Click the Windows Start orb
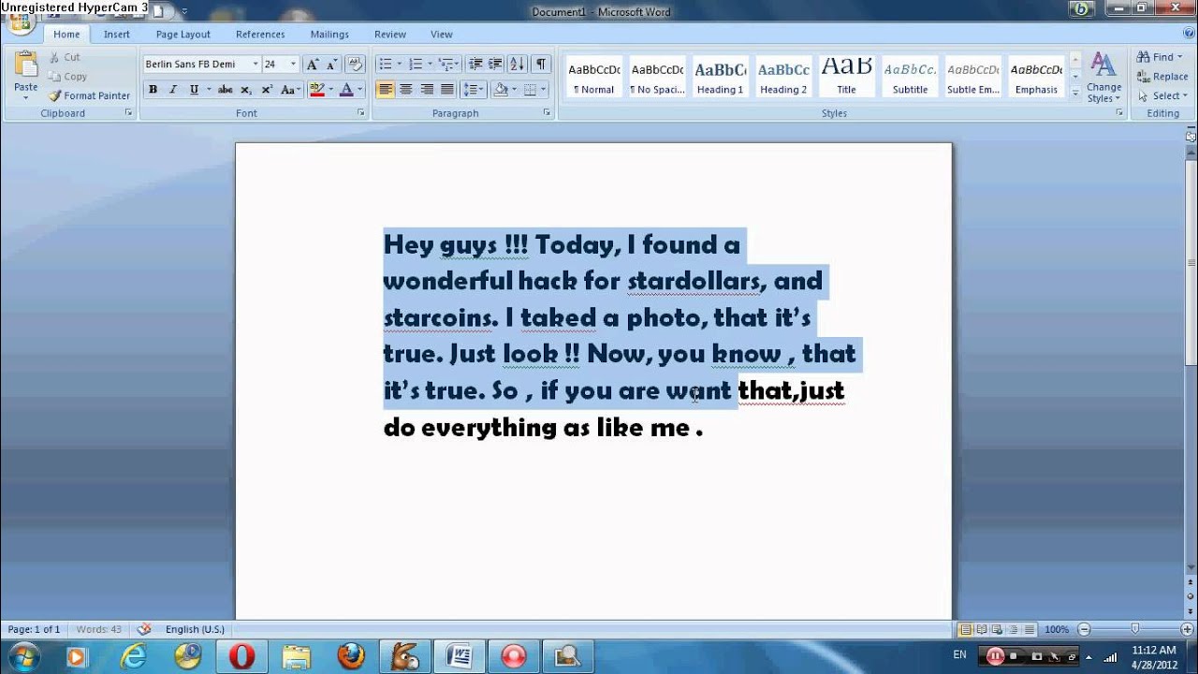The image size is (1198, 674). tap(23, 656)
